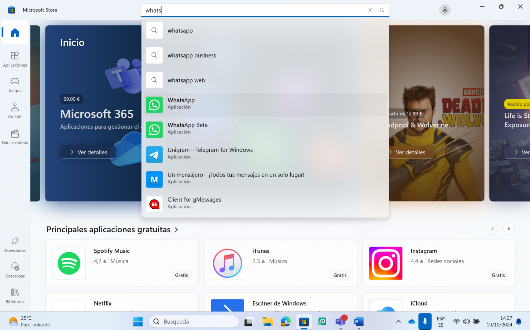Click in the search input field
This screenshot has height=330, width=530.
pos(254,10)
